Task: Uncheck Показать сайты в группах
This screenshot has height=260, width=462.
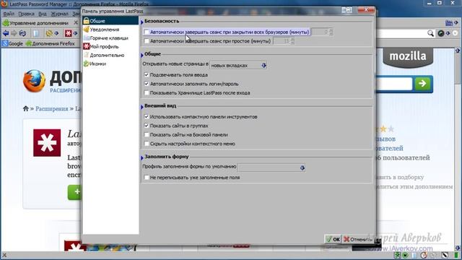Action: [x=147, y=126]
